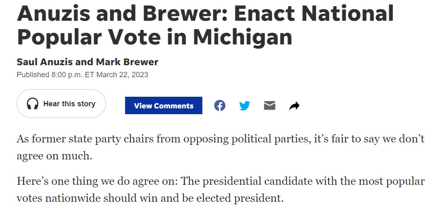Select author Mark Brewer in the byline
The height and width of the screenshot is (213, 445).
[127, 62]
